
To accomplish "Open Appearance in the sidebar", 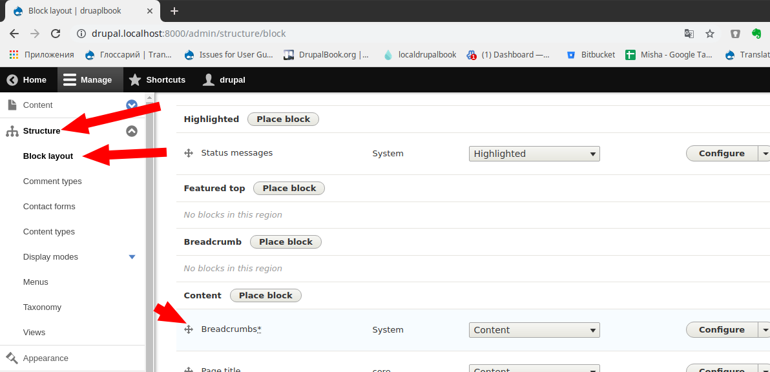I will coord(46,358).
